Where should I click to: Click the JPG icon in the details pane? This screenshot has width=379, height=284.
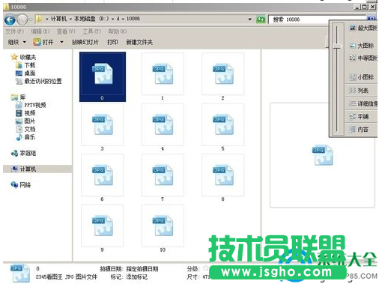coord(20,274)
